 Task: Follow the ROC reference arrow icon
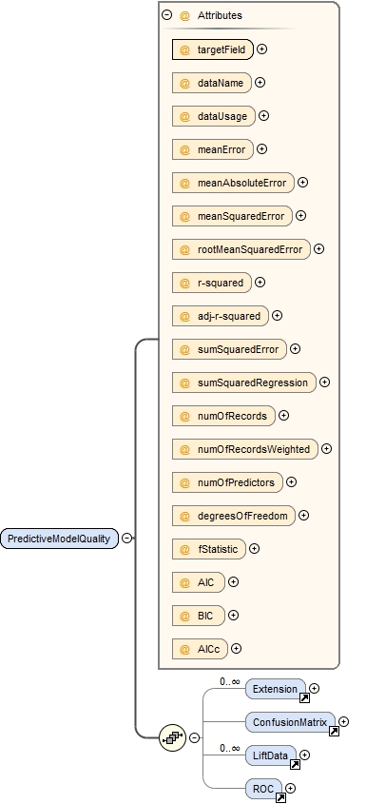280,798
